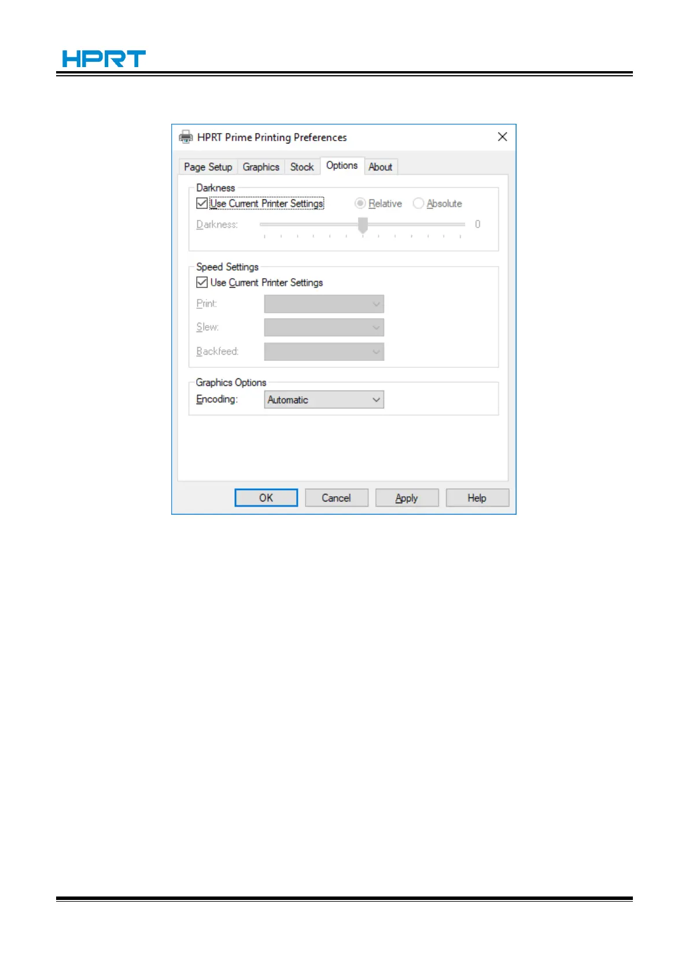Click the Help button
Viewport: 689px width, 974px height.
pyautogui.click(x=477, y=498)
